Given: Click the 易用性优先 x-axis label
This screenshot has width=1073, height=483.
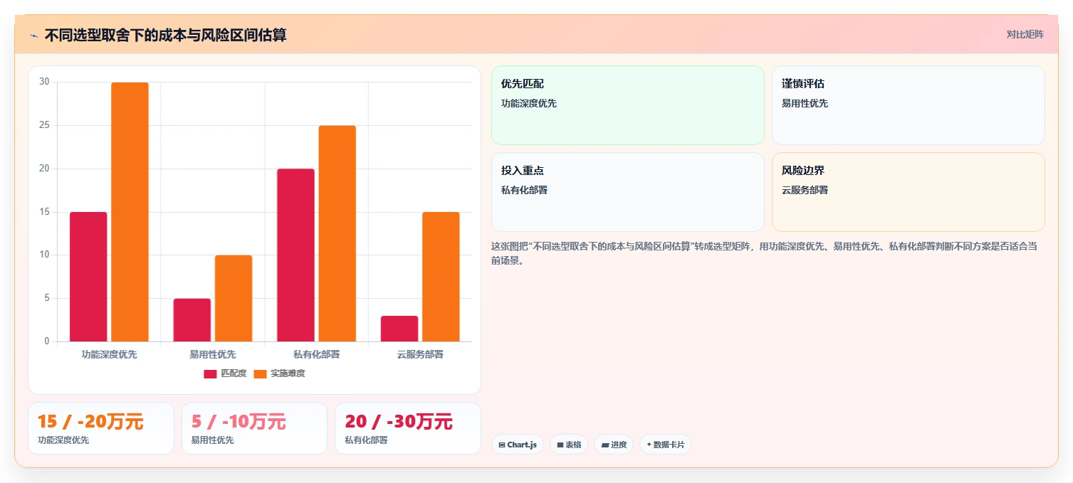Looking at the screenshot, I should pos(213,354).
